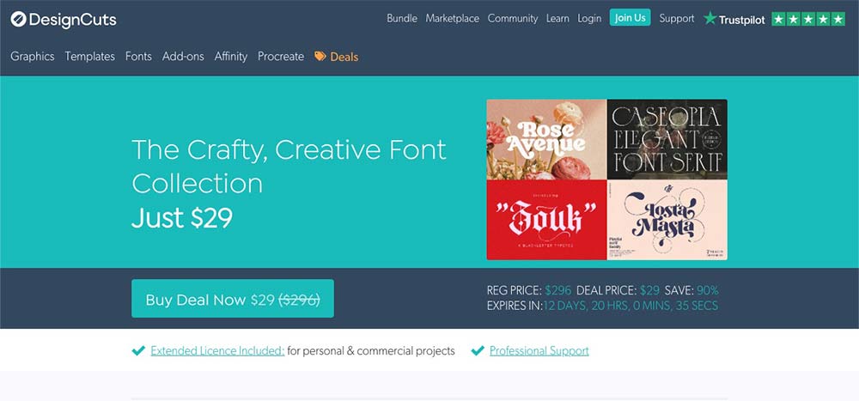Click the DEAL PRICE $29 value

click(x=649, y=290)
